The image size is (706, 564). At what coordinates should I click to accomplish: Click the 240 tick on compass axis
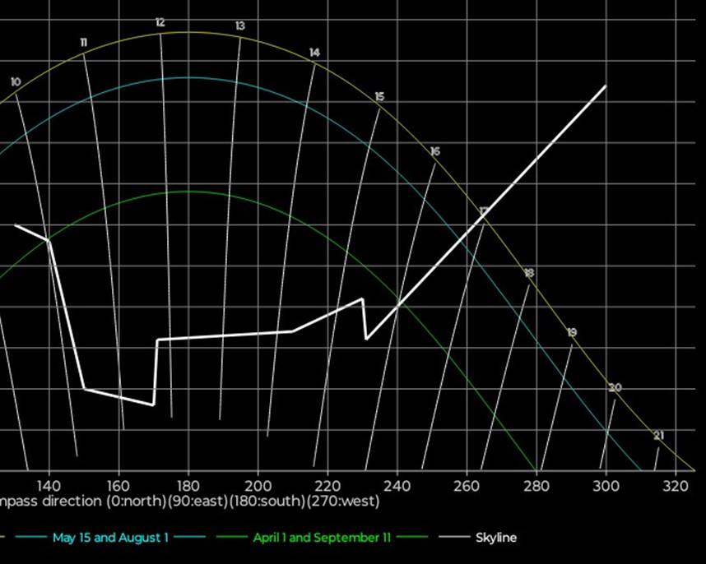point(397,484)
